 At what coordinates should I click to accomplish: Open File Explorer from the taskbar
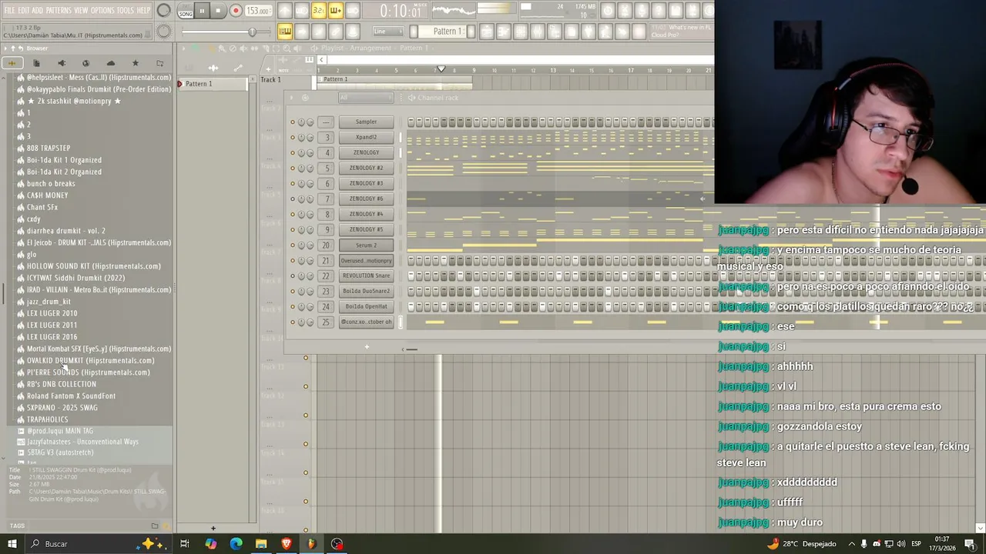[x=261, y=544]
